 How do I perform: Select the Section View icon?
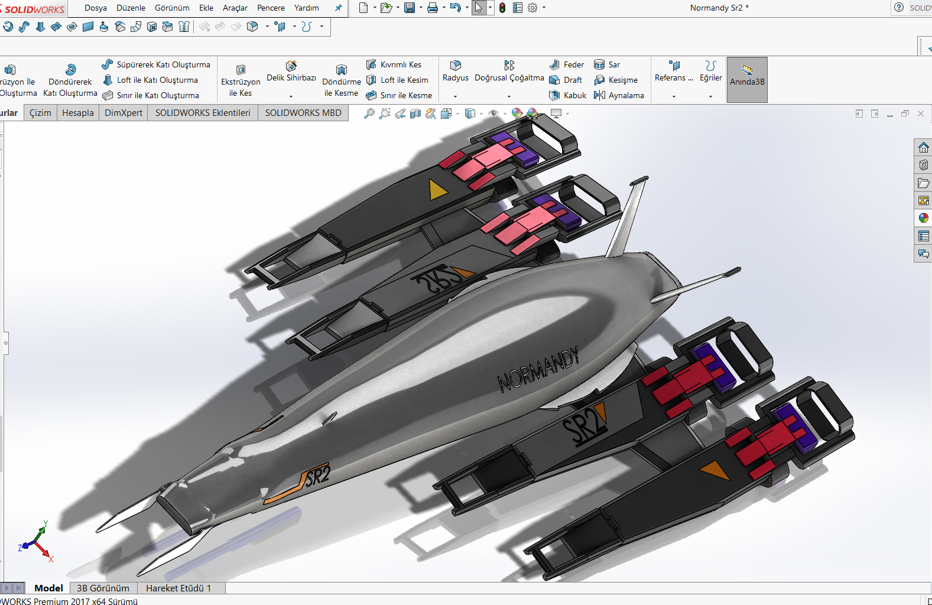pos(415,114)
